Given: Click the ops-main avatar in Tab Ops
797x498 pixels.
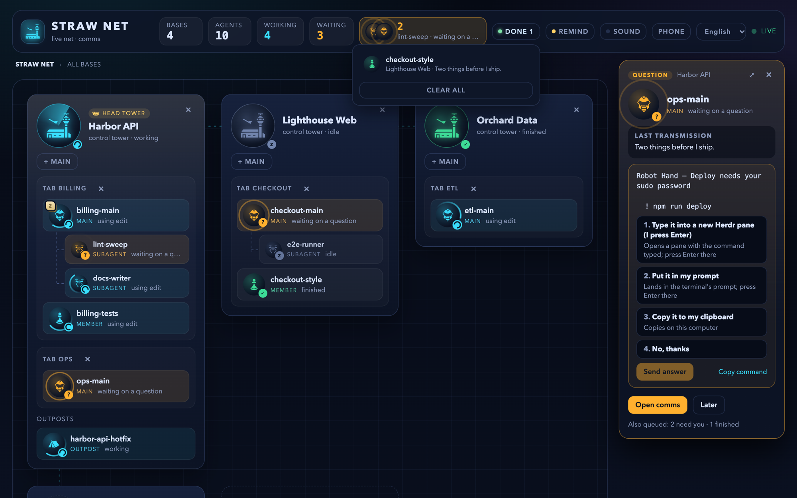Looking at the screenshot, I should point(60,386).
